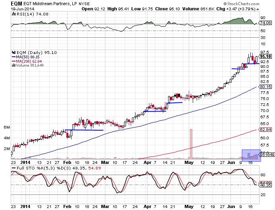Click the 80.15 moving average price tag

click(265, 87)
